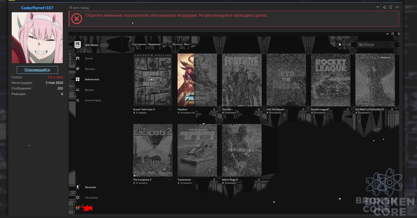Click the Поиск search field in launcher
The image size is (417, 218).
coord(375,45)
